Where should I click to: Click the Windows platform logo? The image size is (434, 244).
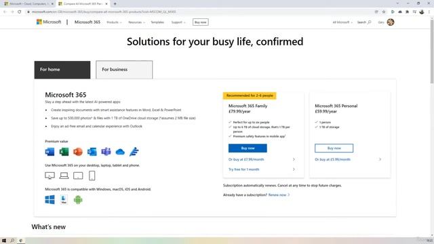(50, 199)
